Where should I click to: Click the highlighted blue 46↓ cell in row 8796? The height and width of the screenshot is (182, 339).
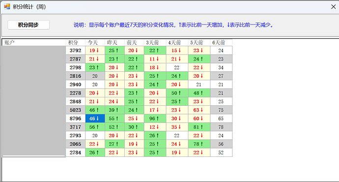95,119
